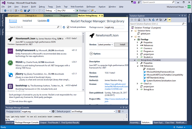Click the Publish arrow in status bar
The image size is (192, 129).
pos(174,127)
